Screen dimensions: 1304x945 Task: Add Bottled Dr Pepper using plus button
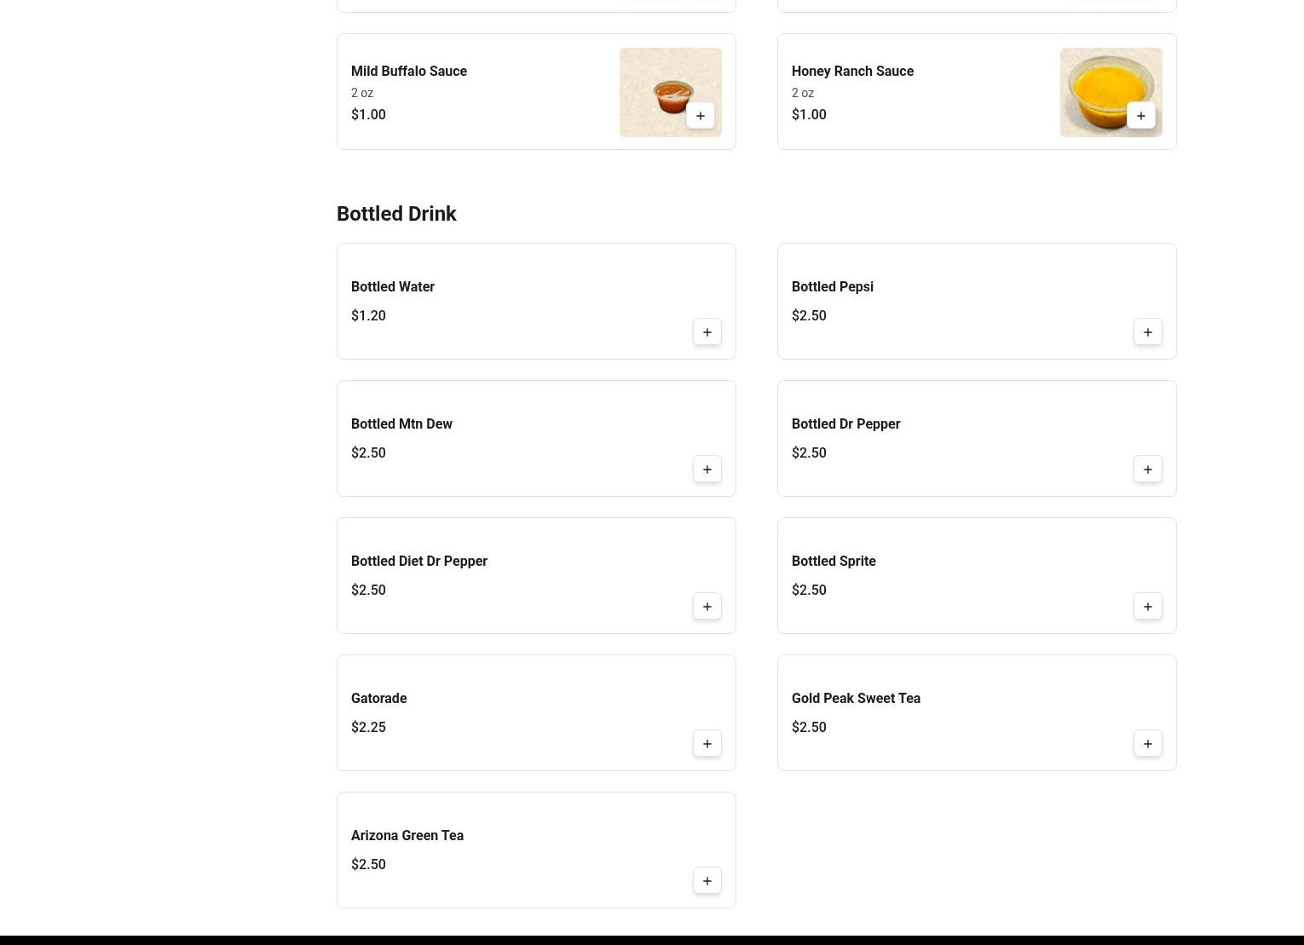tap(1148, 470)
